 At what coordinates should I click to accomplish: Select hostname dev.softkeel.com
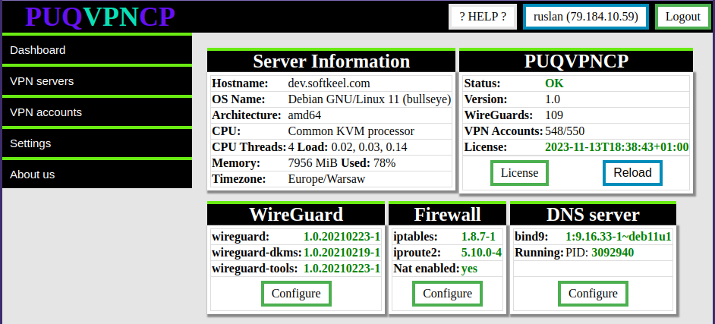(329, 83)
